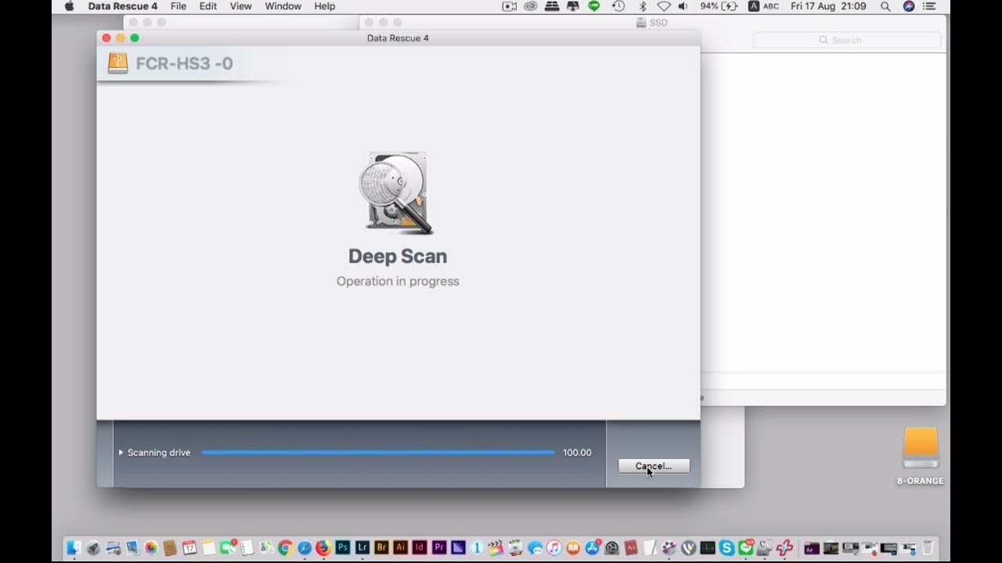Click the FCR-HS3 -0 drive icon
Screen dimensions: 1002x563
click(117, 63)
